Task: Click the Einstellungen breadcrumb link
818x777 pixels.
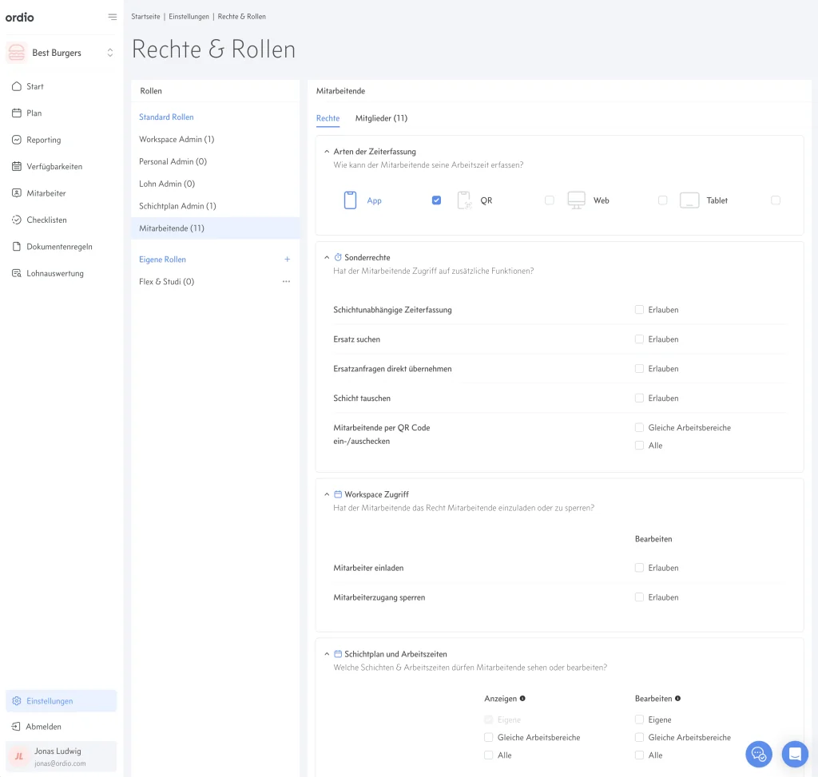Action: [x=189, y=17]
